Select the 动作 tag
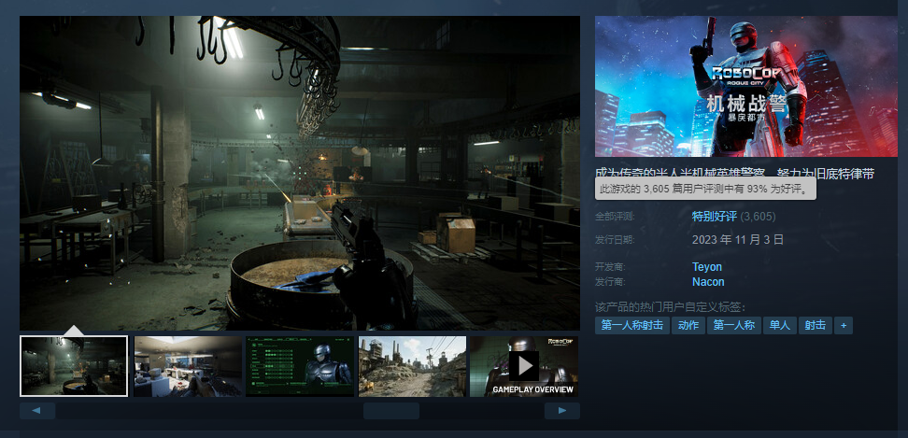The width and height of the screenshot is (908, 438). (688, 325)
